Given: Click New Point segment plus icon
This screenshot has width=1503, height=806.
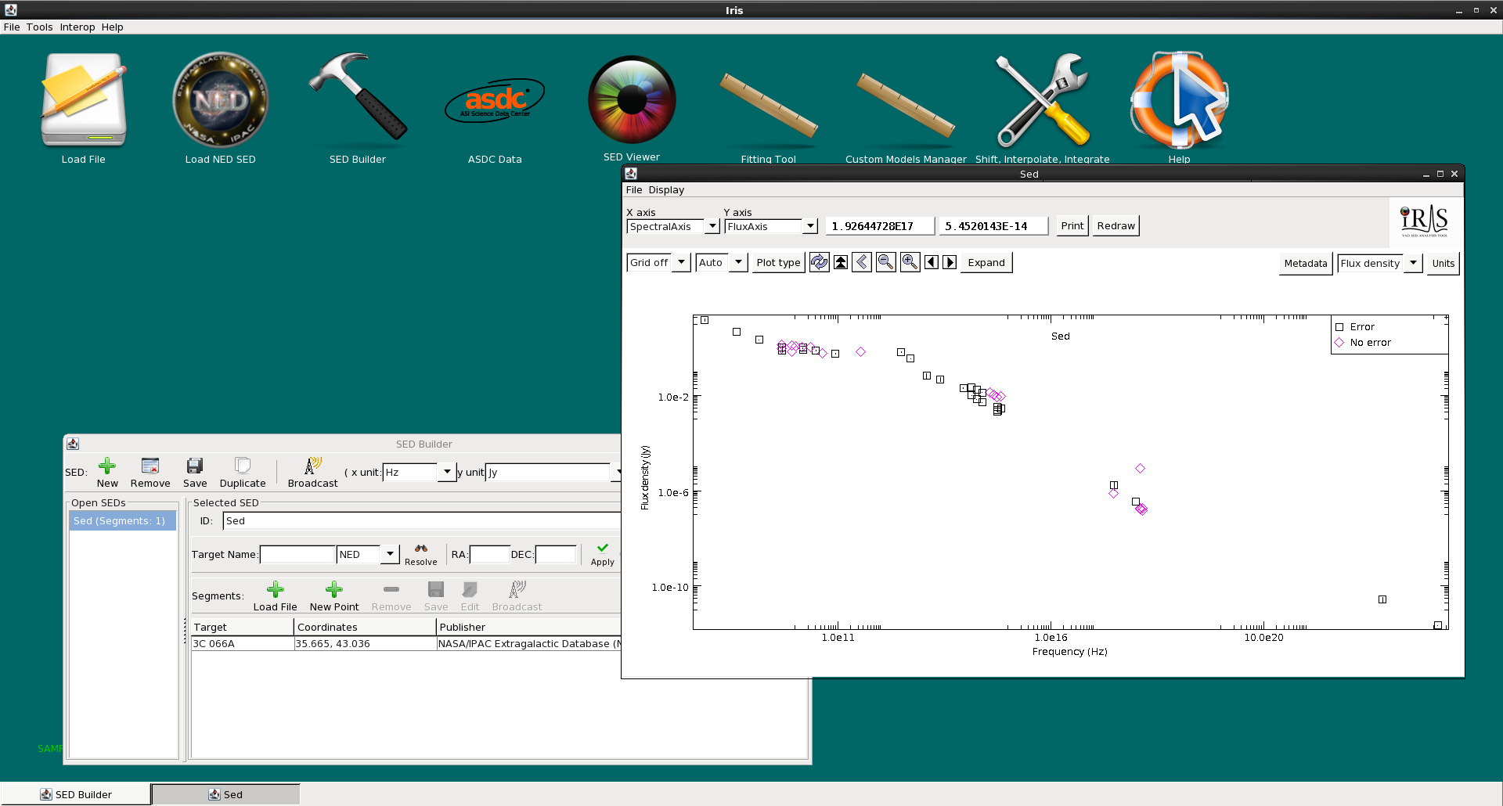Looking at the screenshot, I should (334, 590).
